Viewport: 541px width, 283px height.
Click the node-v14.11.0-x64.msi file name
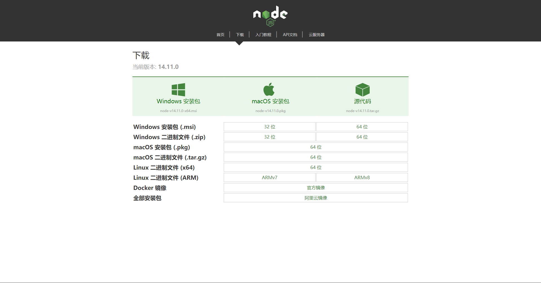[x=178, y=111]
